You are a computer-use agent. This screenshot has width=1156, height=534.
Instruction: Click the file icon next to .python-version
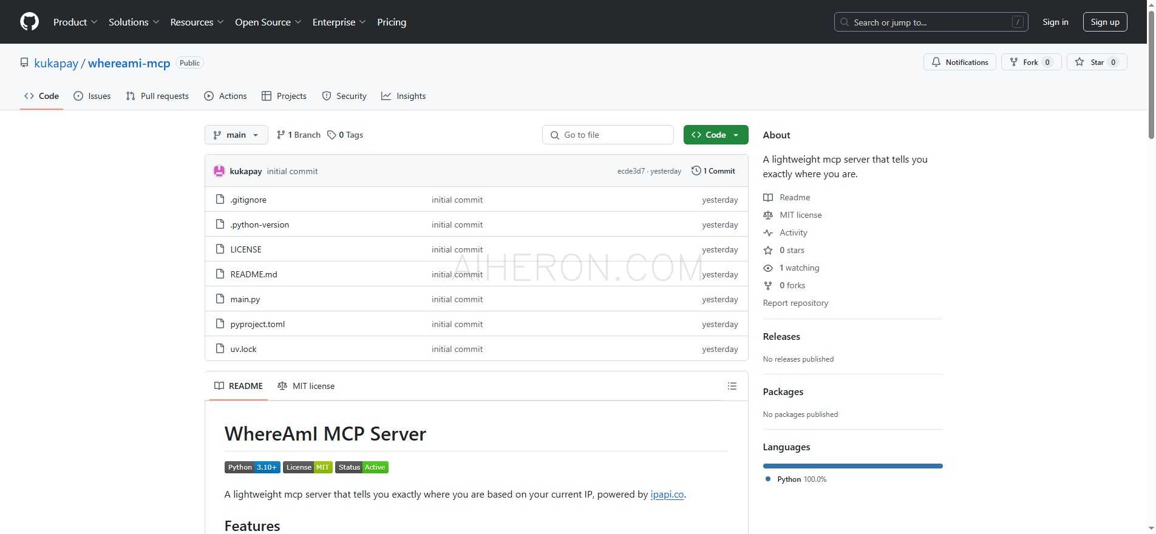pos(220,225)
